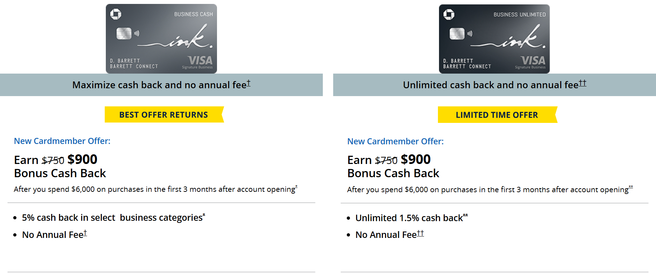Image resolution: width=656 pixels, height=274 pixels.
Task: Click the chip on the Business Cash card
Action: point(124,34)
